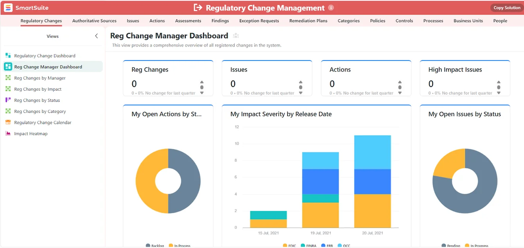Click the trend indicator on Reg Changes card
The height and width of the screenshot is (248, 524).
(202, 87)
